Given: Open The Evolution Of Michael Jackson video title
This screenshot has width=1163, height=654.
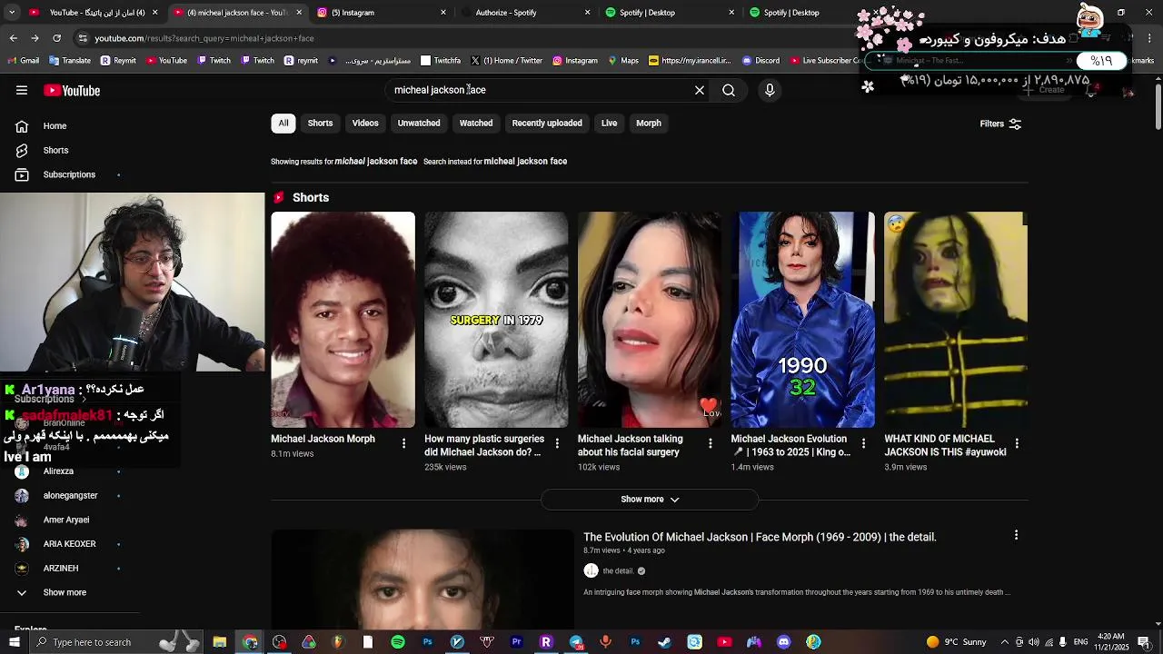Looking at the screenshot, I should tap(760, 537).
